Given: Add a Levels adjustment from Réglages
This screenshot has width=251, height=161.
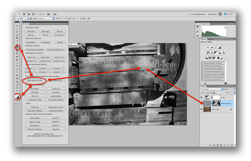Looking at the screenshot, I should point(212,47).
